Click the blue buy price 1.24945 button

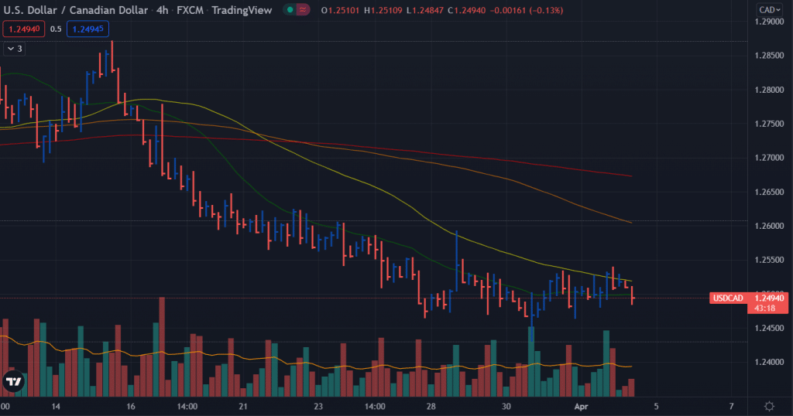[88, 29]
